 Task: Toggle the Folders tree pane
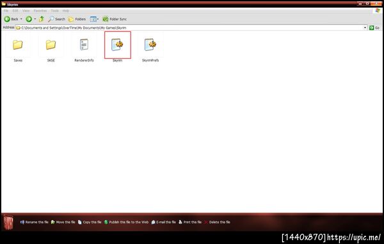point(77,19)
